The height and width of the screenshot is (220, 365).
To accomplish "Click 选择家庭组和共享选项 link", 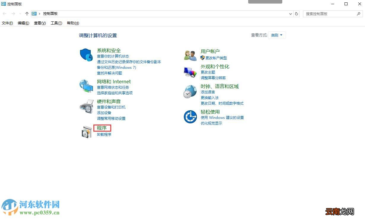I will click(x=115, y=93).
